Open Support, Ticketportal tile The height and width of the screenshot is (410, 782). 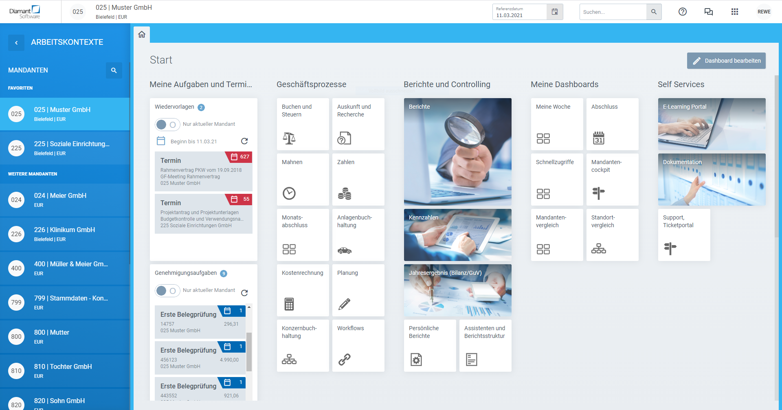click(x=684, y=235)
